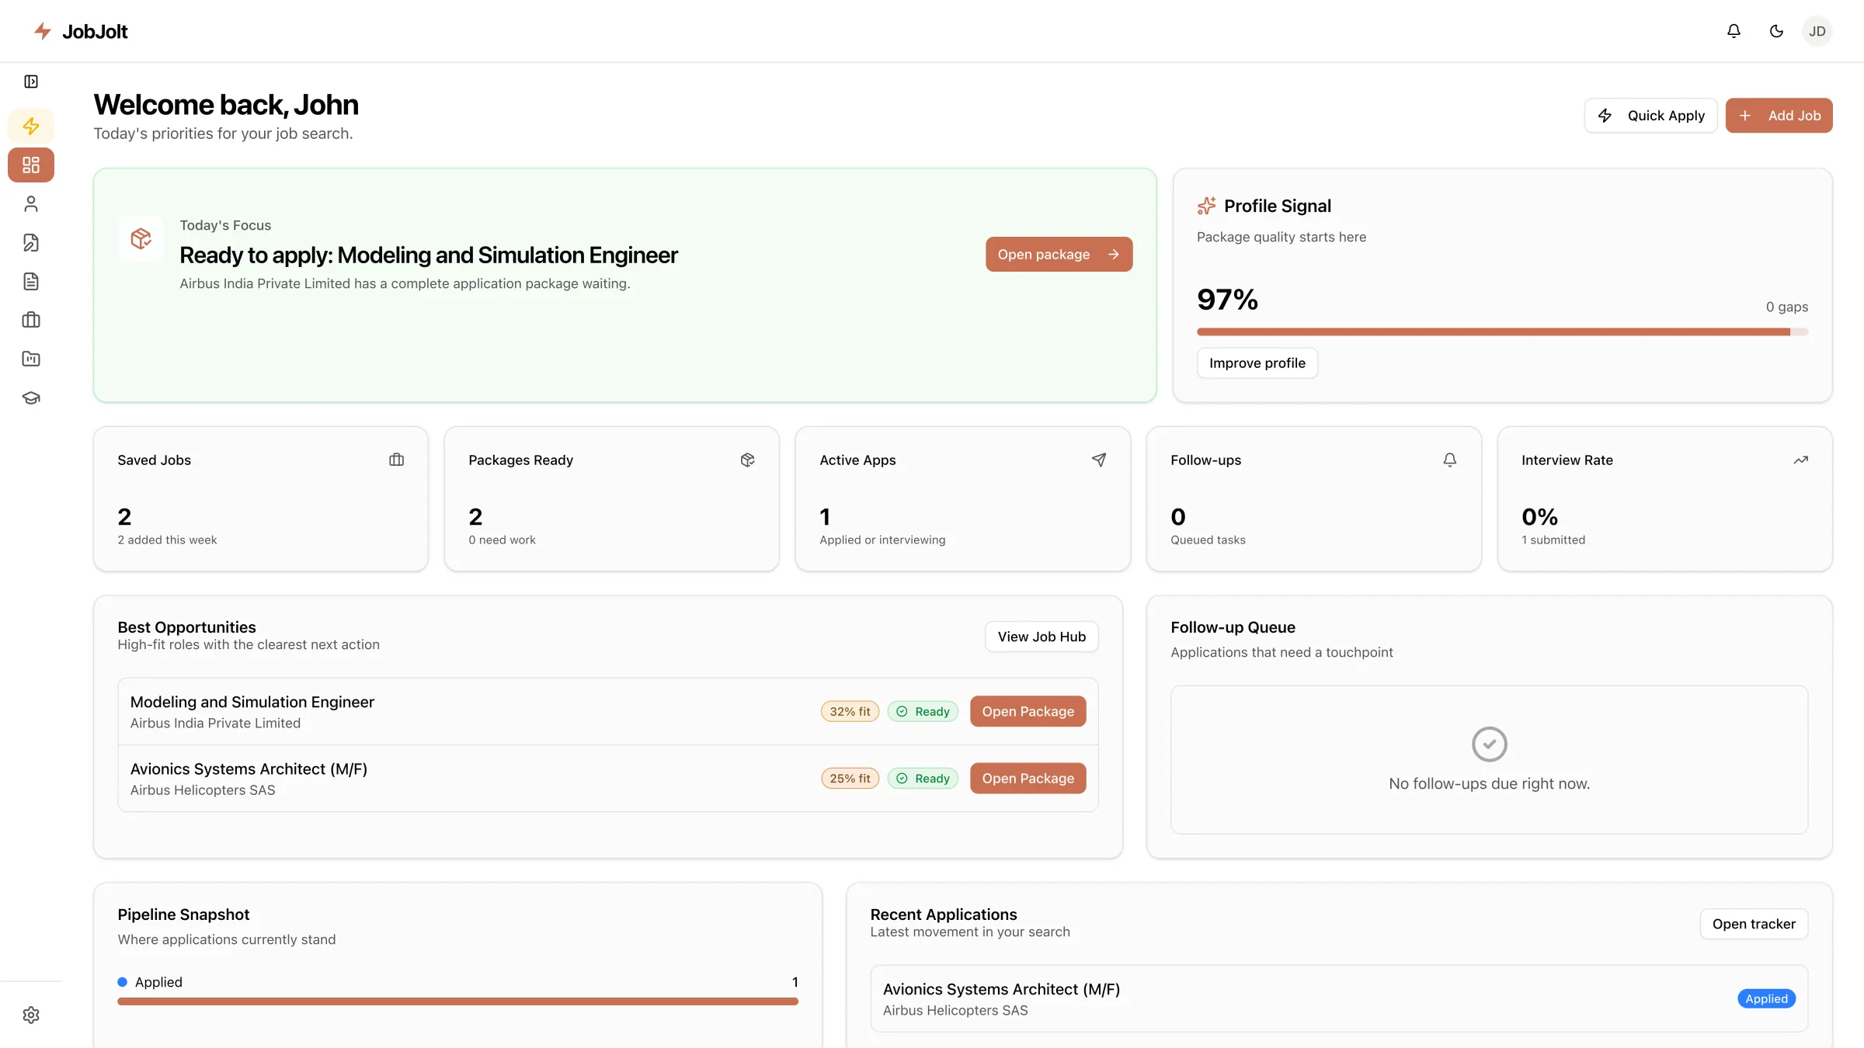Click View Job Hub button
1864x1048 pixels.
point(1042,637)
